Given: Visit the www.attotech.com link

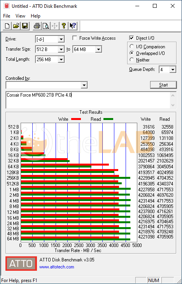Looking at the screenshot, I should pos(57,267).
